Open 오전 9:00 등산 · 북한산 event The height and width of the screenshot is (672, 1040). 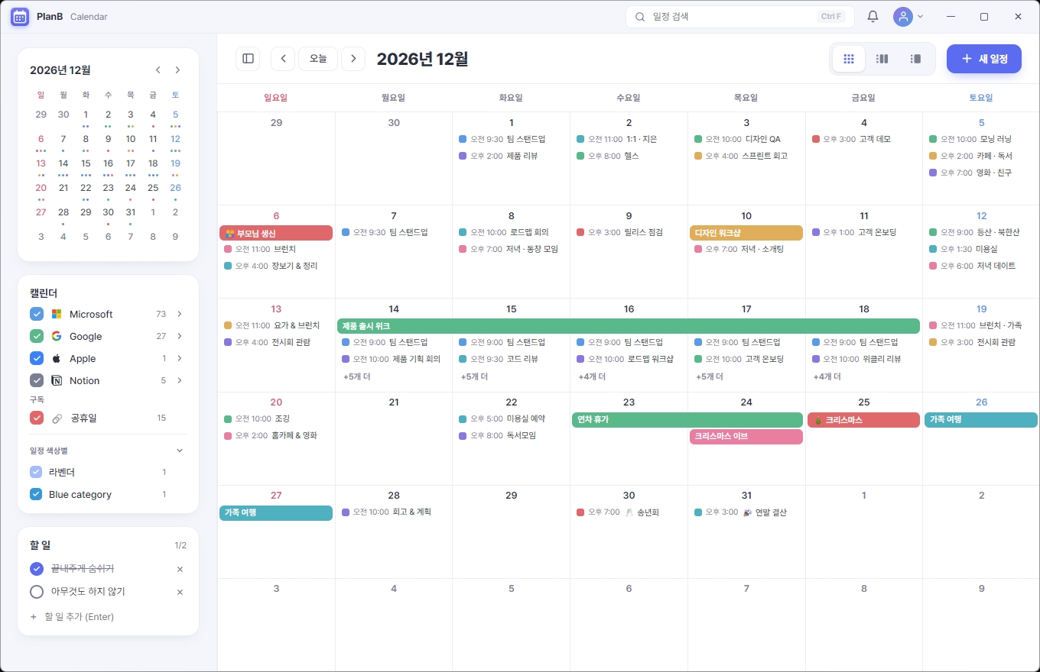click(981, 232)
